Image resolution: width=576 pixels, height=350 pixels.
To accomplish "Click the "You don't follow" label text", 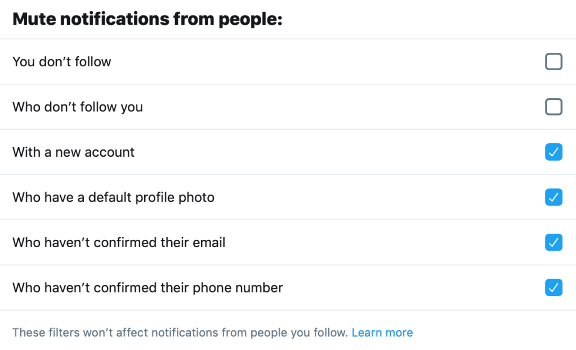I will [x=62, y=62].
